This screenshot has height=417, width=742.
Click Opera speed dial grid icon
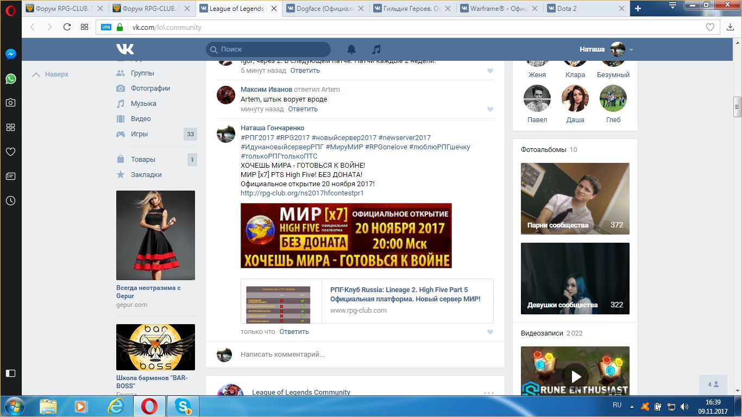click(x=84, y=27)
